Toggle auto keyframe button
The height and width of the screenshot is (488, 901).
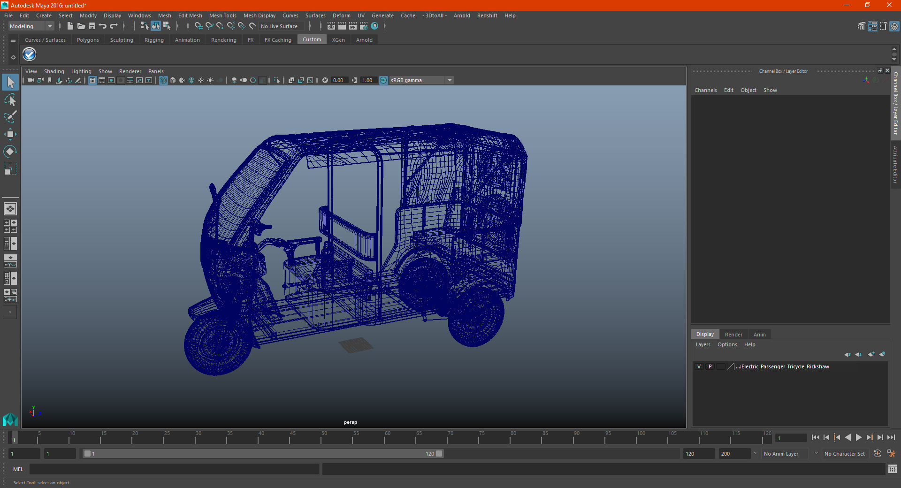(x=878, y=454)
